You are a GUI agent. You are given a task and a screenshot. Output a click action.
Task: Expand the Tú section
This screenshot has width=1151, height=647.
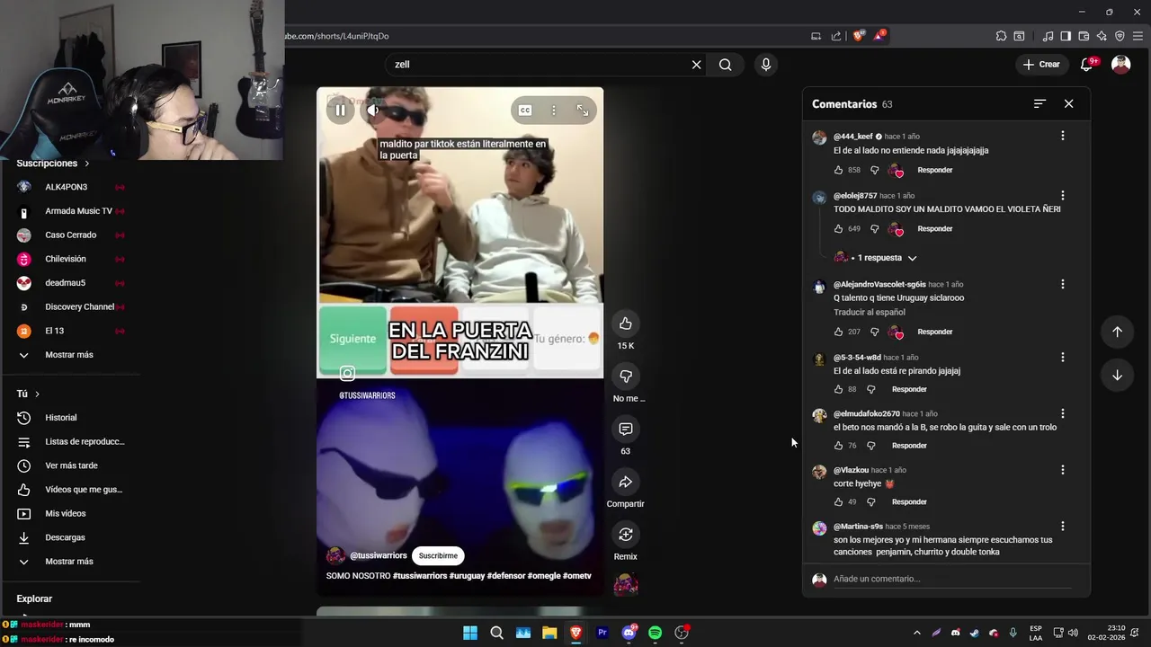[28, 394]
